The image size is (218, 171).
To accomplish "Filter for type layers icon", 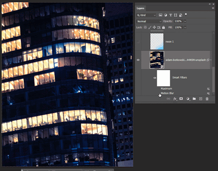I will point(171,15).
